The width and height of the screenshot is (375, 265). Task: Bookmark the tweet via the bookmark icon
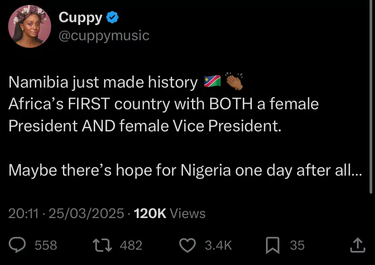point(272,245)
